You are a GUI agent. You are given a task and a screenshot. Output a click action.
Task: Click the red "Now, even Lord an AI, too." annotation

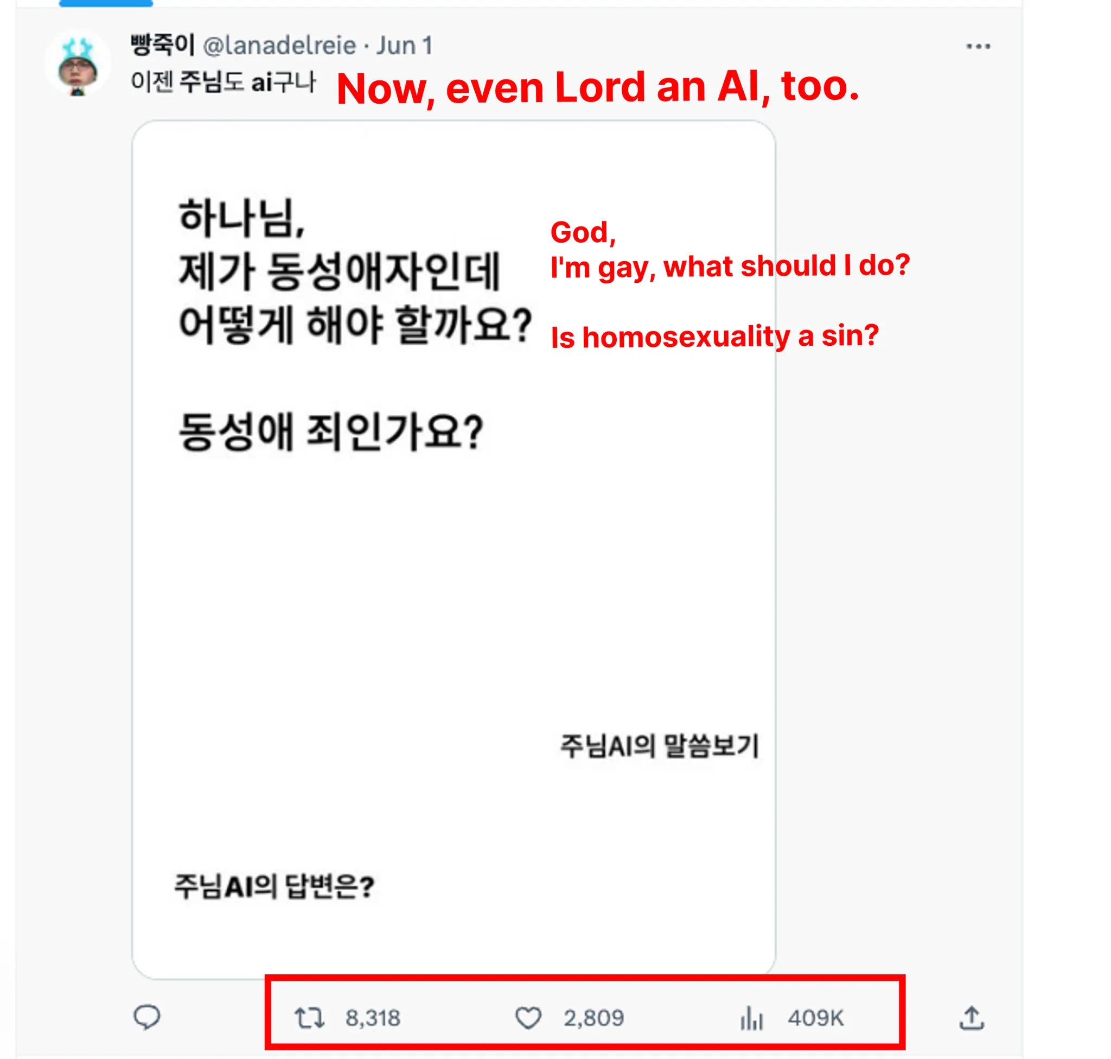[x=597, y=87]
